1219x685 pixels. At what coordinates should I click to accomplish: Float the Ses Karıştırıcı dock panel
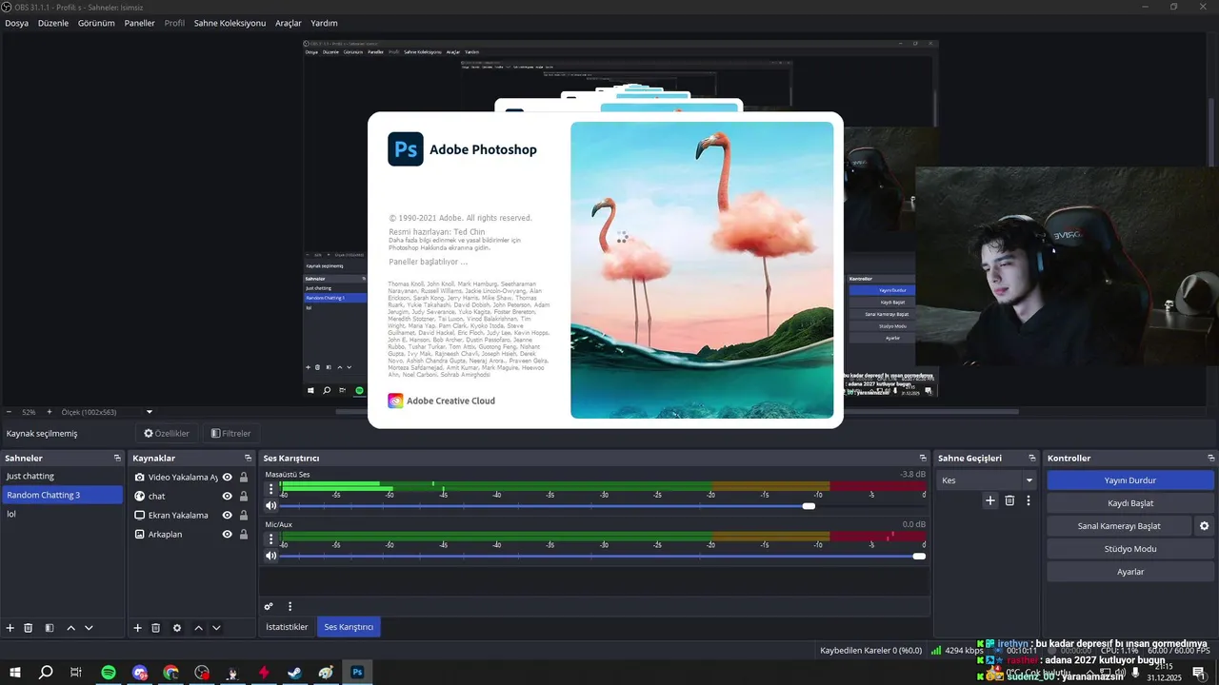pyautogui.click(x=923, y=459)
